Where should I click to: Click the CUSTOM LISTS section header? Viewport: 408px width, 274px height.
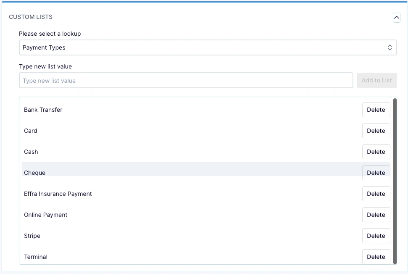tap(31, 17)
